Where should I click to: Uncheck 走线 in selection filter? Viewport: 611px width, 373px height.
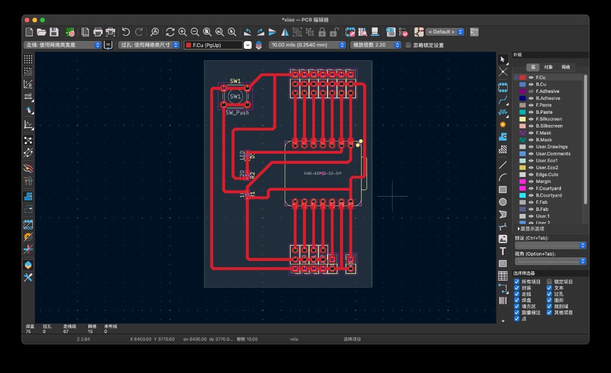(517, 294)
